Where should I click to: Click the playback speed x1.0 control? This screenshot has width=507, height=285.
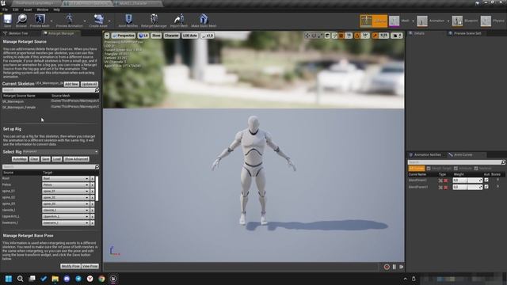[x=208, y=36]
